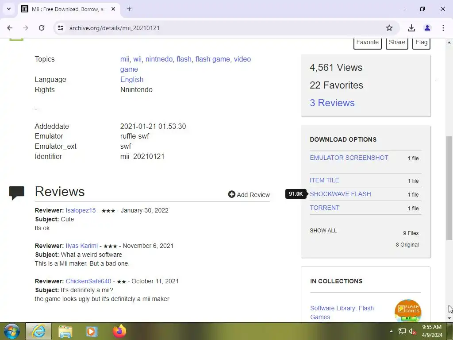The image size is (453, 340).
Task: Click the Favorite button
Action: [368, 42]
